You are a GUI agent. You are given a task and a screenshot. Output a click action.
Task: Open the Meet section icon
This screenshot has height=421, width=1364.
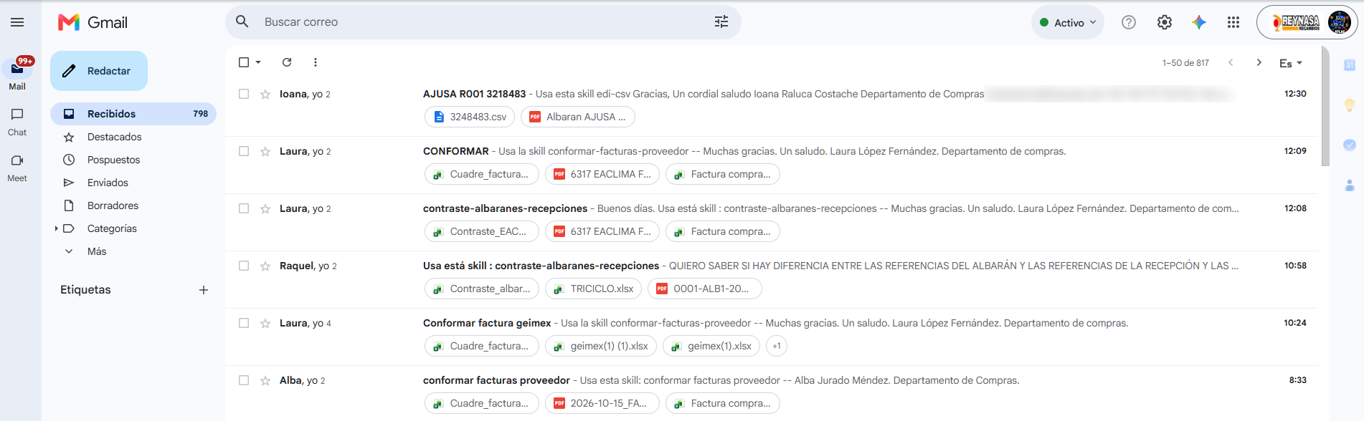coord(17,160)
